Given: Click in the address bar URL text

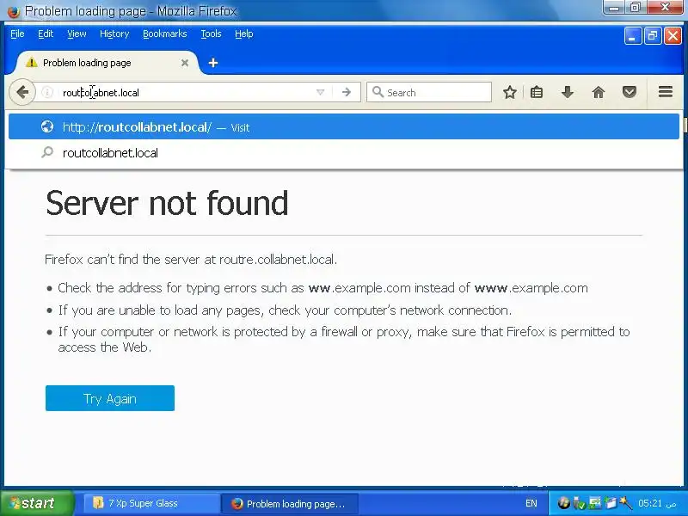Looking at the screenshot, I should (x=101, y=93).
